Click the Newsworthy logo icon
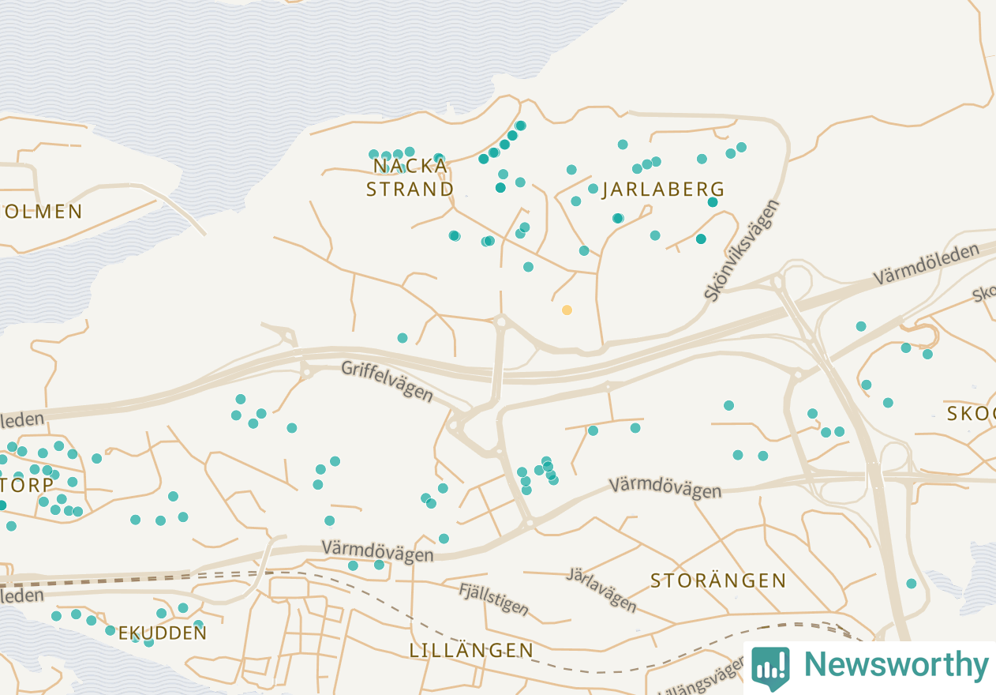Image resolution: width=996 pixels, height=695 pixels. (x=770, y=667)
